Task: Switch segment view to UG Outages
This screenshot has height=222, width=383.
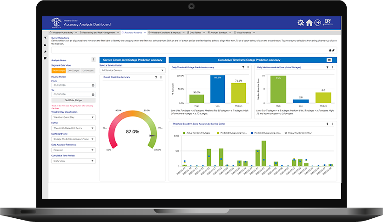Action: coord(88,71)
